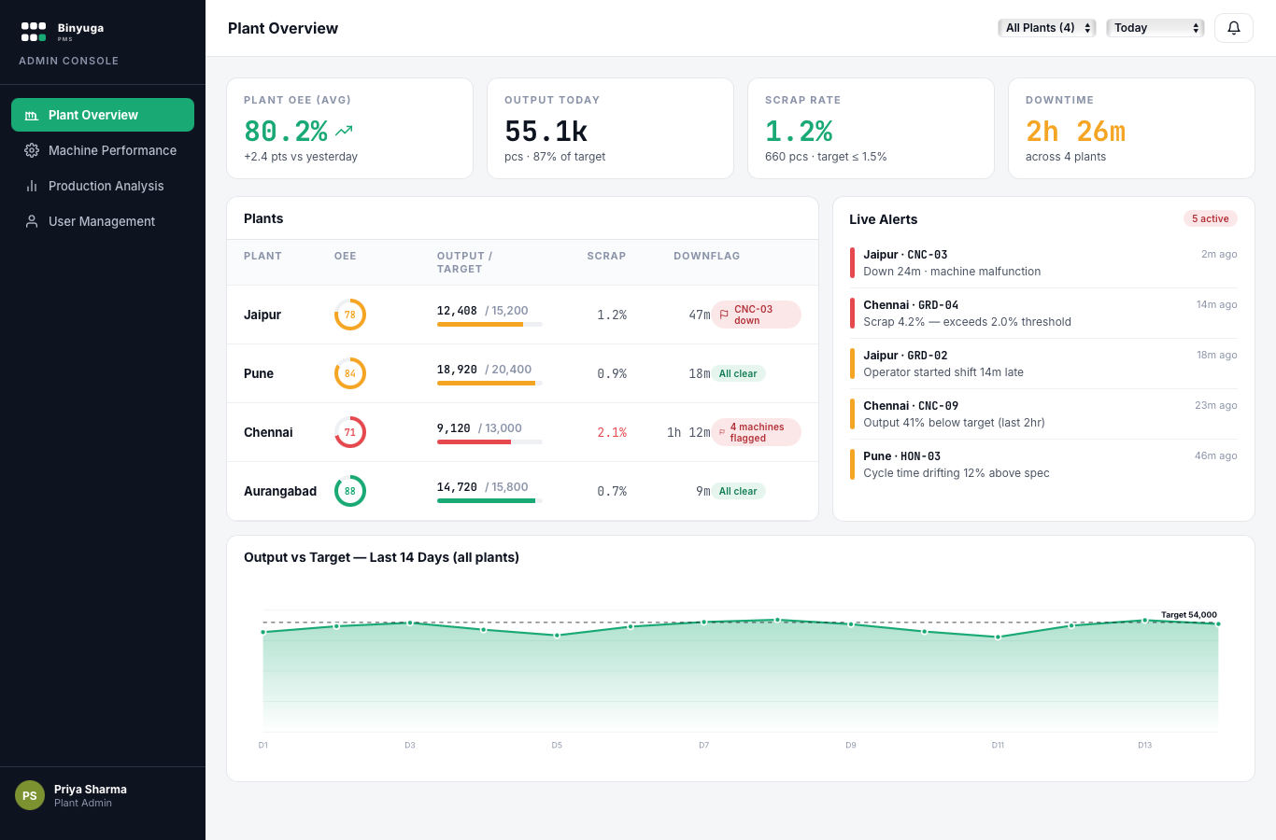Click the PS avatar for Priya Sharma
Screen dimensions: 1276x840
(x=30, y=795)
